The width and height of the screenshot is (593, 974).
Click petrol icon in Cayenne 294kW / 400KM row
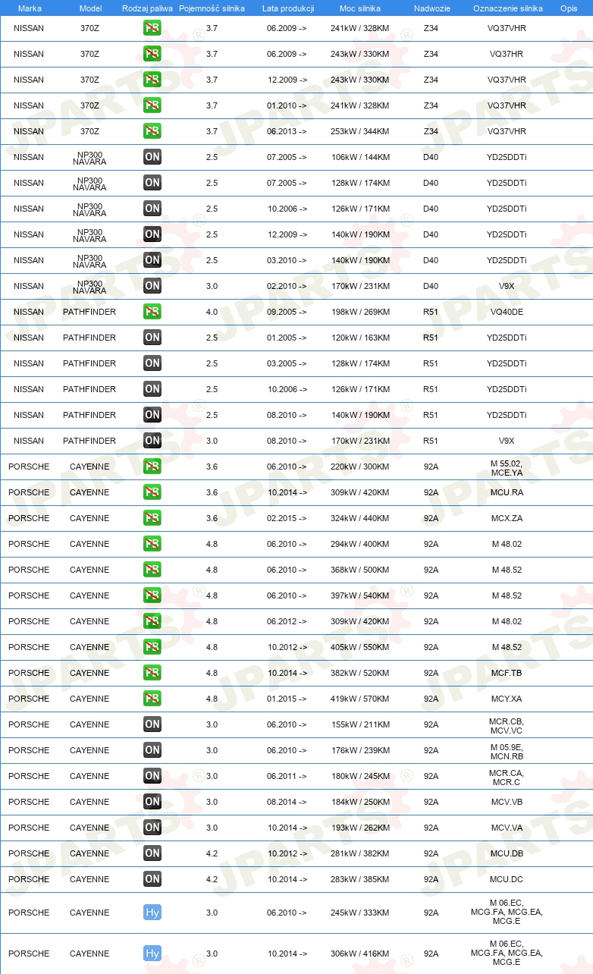pos(152,544)
